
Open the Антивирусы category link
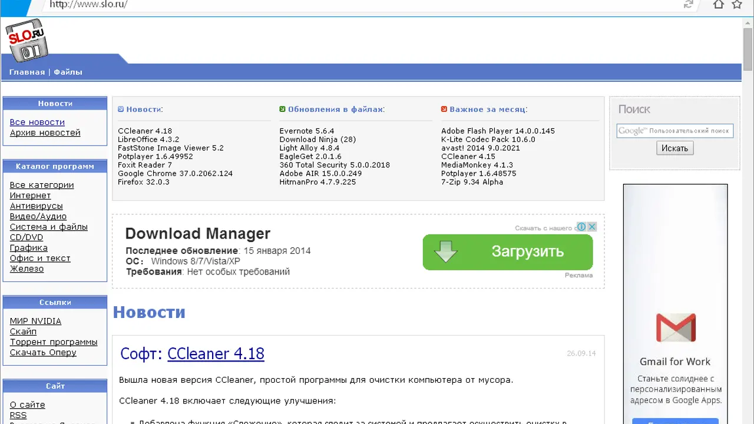(x=36, y=206)
